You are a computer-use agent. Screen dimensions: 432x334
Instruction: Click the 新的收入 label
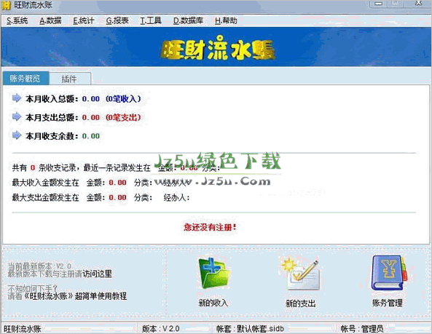(213, 303)
